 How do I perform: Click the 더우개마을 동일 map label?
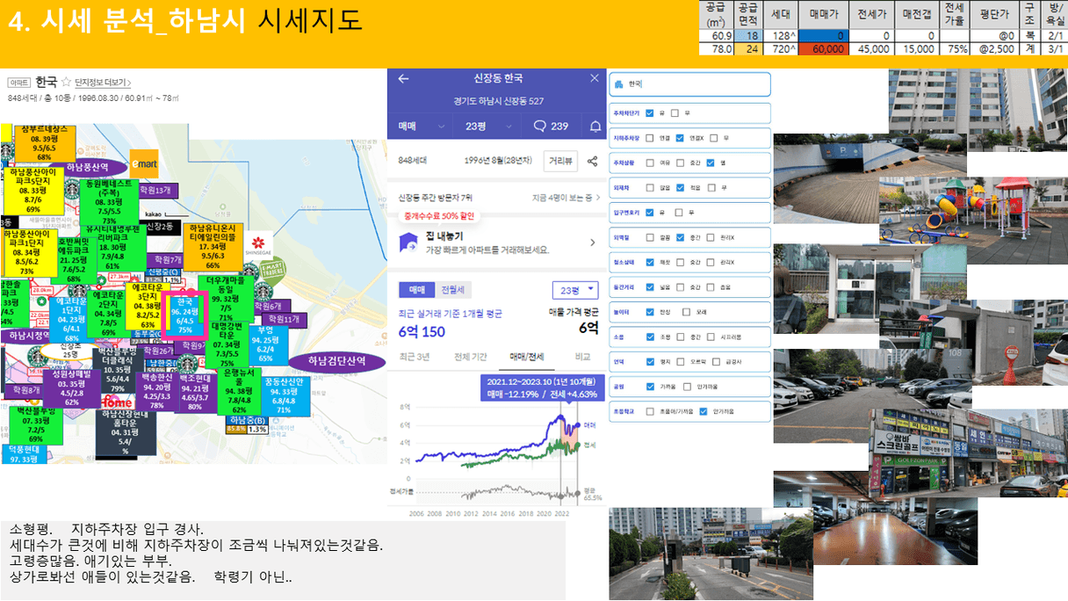[x=226, y=299]
